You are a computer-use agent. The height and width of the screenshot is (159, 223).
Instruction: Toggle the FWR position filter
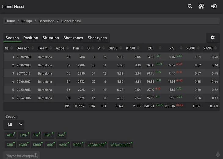[24, 135]
